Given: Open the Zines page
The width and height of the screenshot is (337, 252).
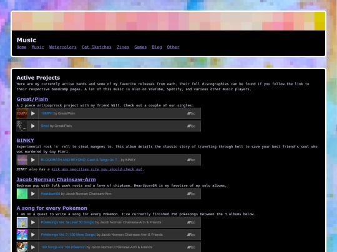Looking at the screenshot, I should click(x=123, y=47).
